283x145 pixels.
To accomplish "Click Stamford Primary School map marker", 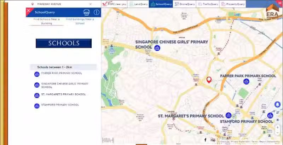I will pos(270,115).
